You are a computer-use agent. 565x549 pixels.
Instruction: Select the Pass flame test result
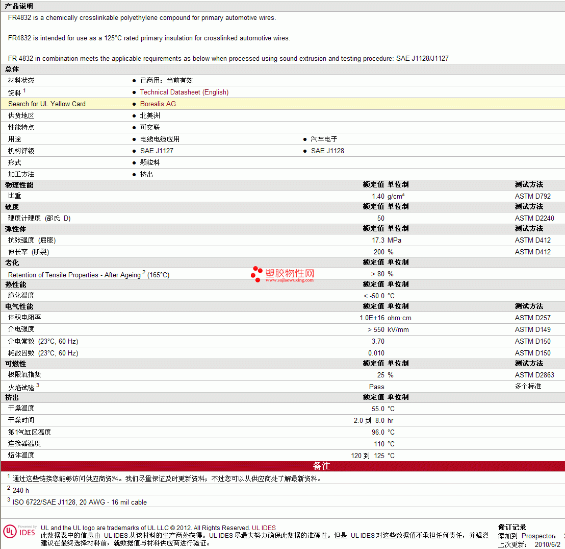coord(376,387)
